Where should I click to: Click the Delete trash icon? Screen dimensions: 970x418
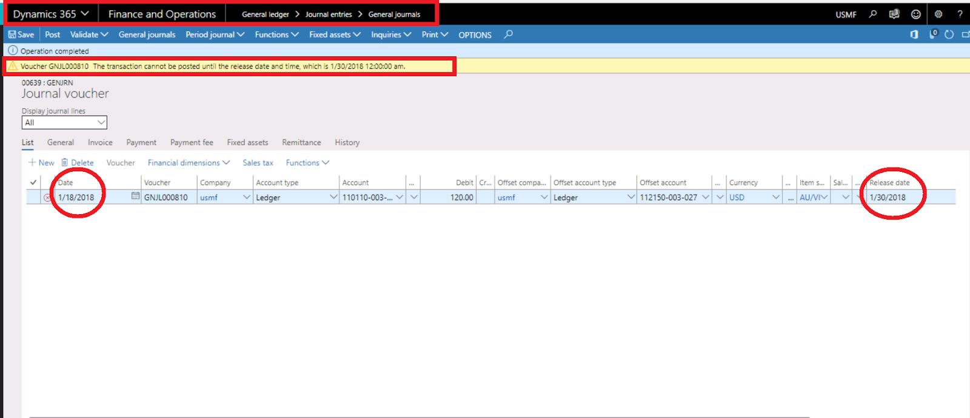(64, 162)
